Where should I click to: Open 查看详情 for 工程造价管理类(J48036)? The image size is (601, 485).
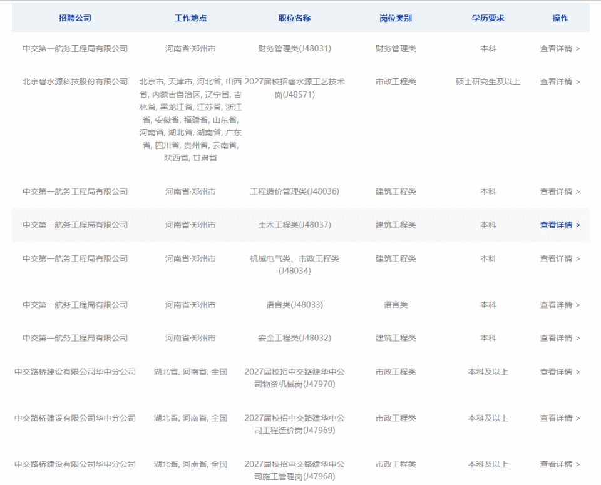click(560, 191)
